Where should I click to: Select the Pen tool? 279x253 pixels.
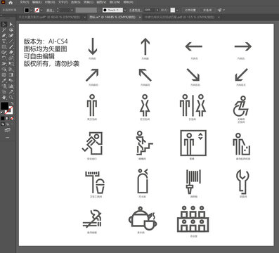pos(4,36)
